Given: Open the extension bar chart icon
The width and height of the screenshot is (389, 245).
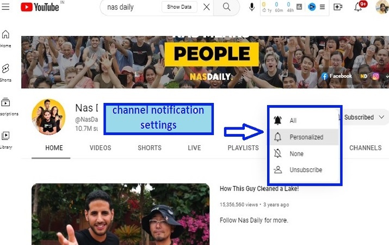Looking at the screenshot, I should [x=299, y=7].
